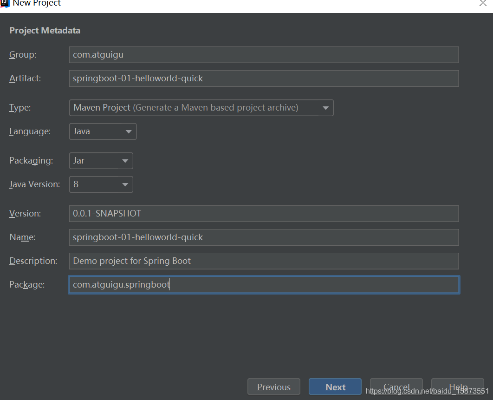The height and width of the screenshot is (400, 493).
Task: Open the Packaging dropdown
Action: [125, 161]
